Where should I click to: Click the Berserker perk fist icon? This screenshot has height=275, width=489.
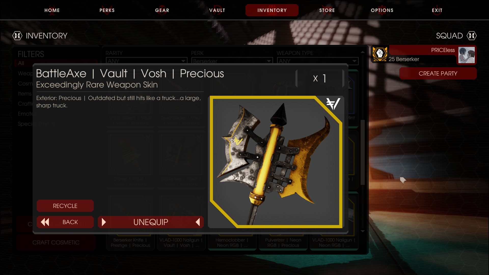(x=380, y=54)
